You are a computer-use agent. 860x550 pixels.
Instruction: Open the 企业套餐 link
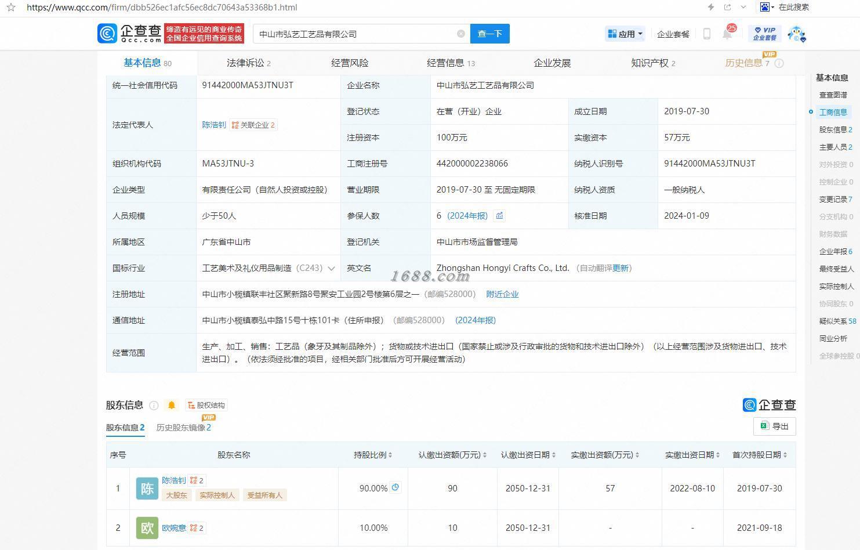(x=673, y=34)
